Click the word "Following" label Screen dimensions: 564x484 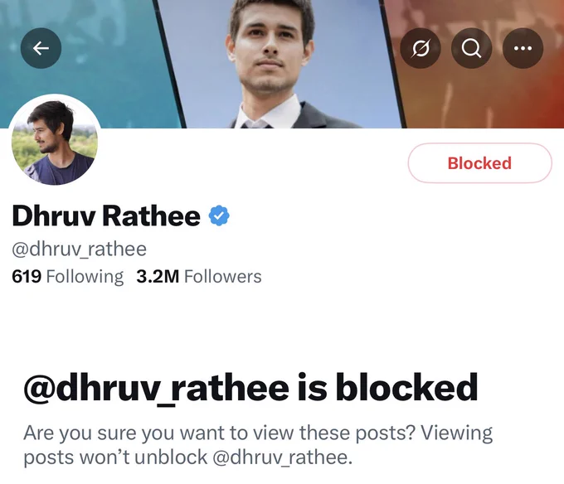tap(85, 276)
